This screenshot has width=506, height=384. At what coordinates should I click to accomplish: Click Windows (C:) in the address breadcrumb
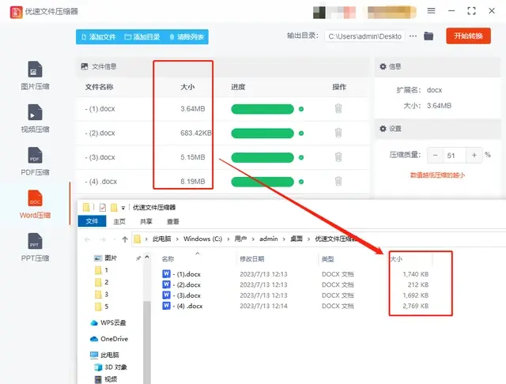tap(202, 239)
